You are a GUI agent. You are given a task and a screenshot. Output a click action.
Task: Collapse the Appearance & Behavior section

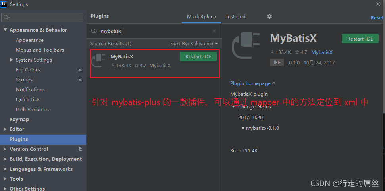pyautogui.click(x=5, y=30)
